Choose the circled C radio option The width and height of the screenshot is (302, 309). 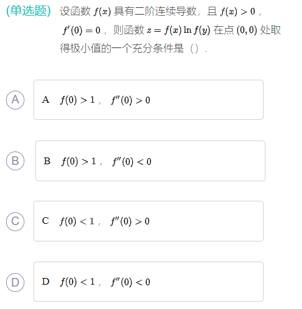click(15, 221)
